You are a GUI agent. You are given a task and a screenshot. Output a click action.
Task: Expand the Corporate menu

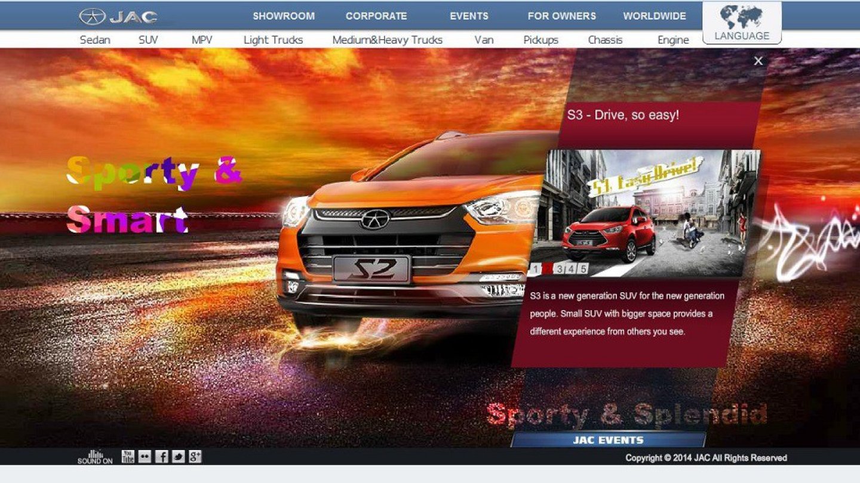[376, 16]
